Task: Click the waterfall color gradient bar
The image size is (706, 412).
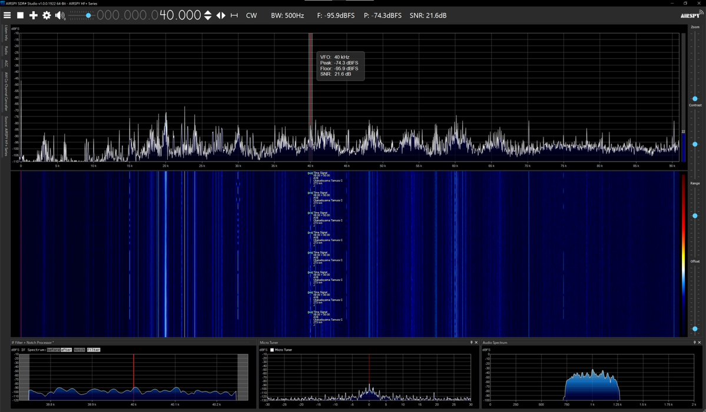Action: 684,254
